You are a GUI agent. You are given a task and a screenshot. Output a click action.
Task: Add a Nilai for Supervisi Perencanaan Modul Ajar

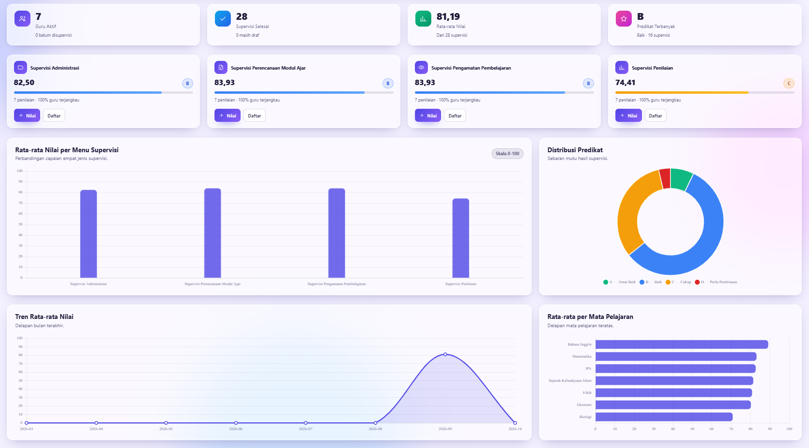tap(227, 116)
